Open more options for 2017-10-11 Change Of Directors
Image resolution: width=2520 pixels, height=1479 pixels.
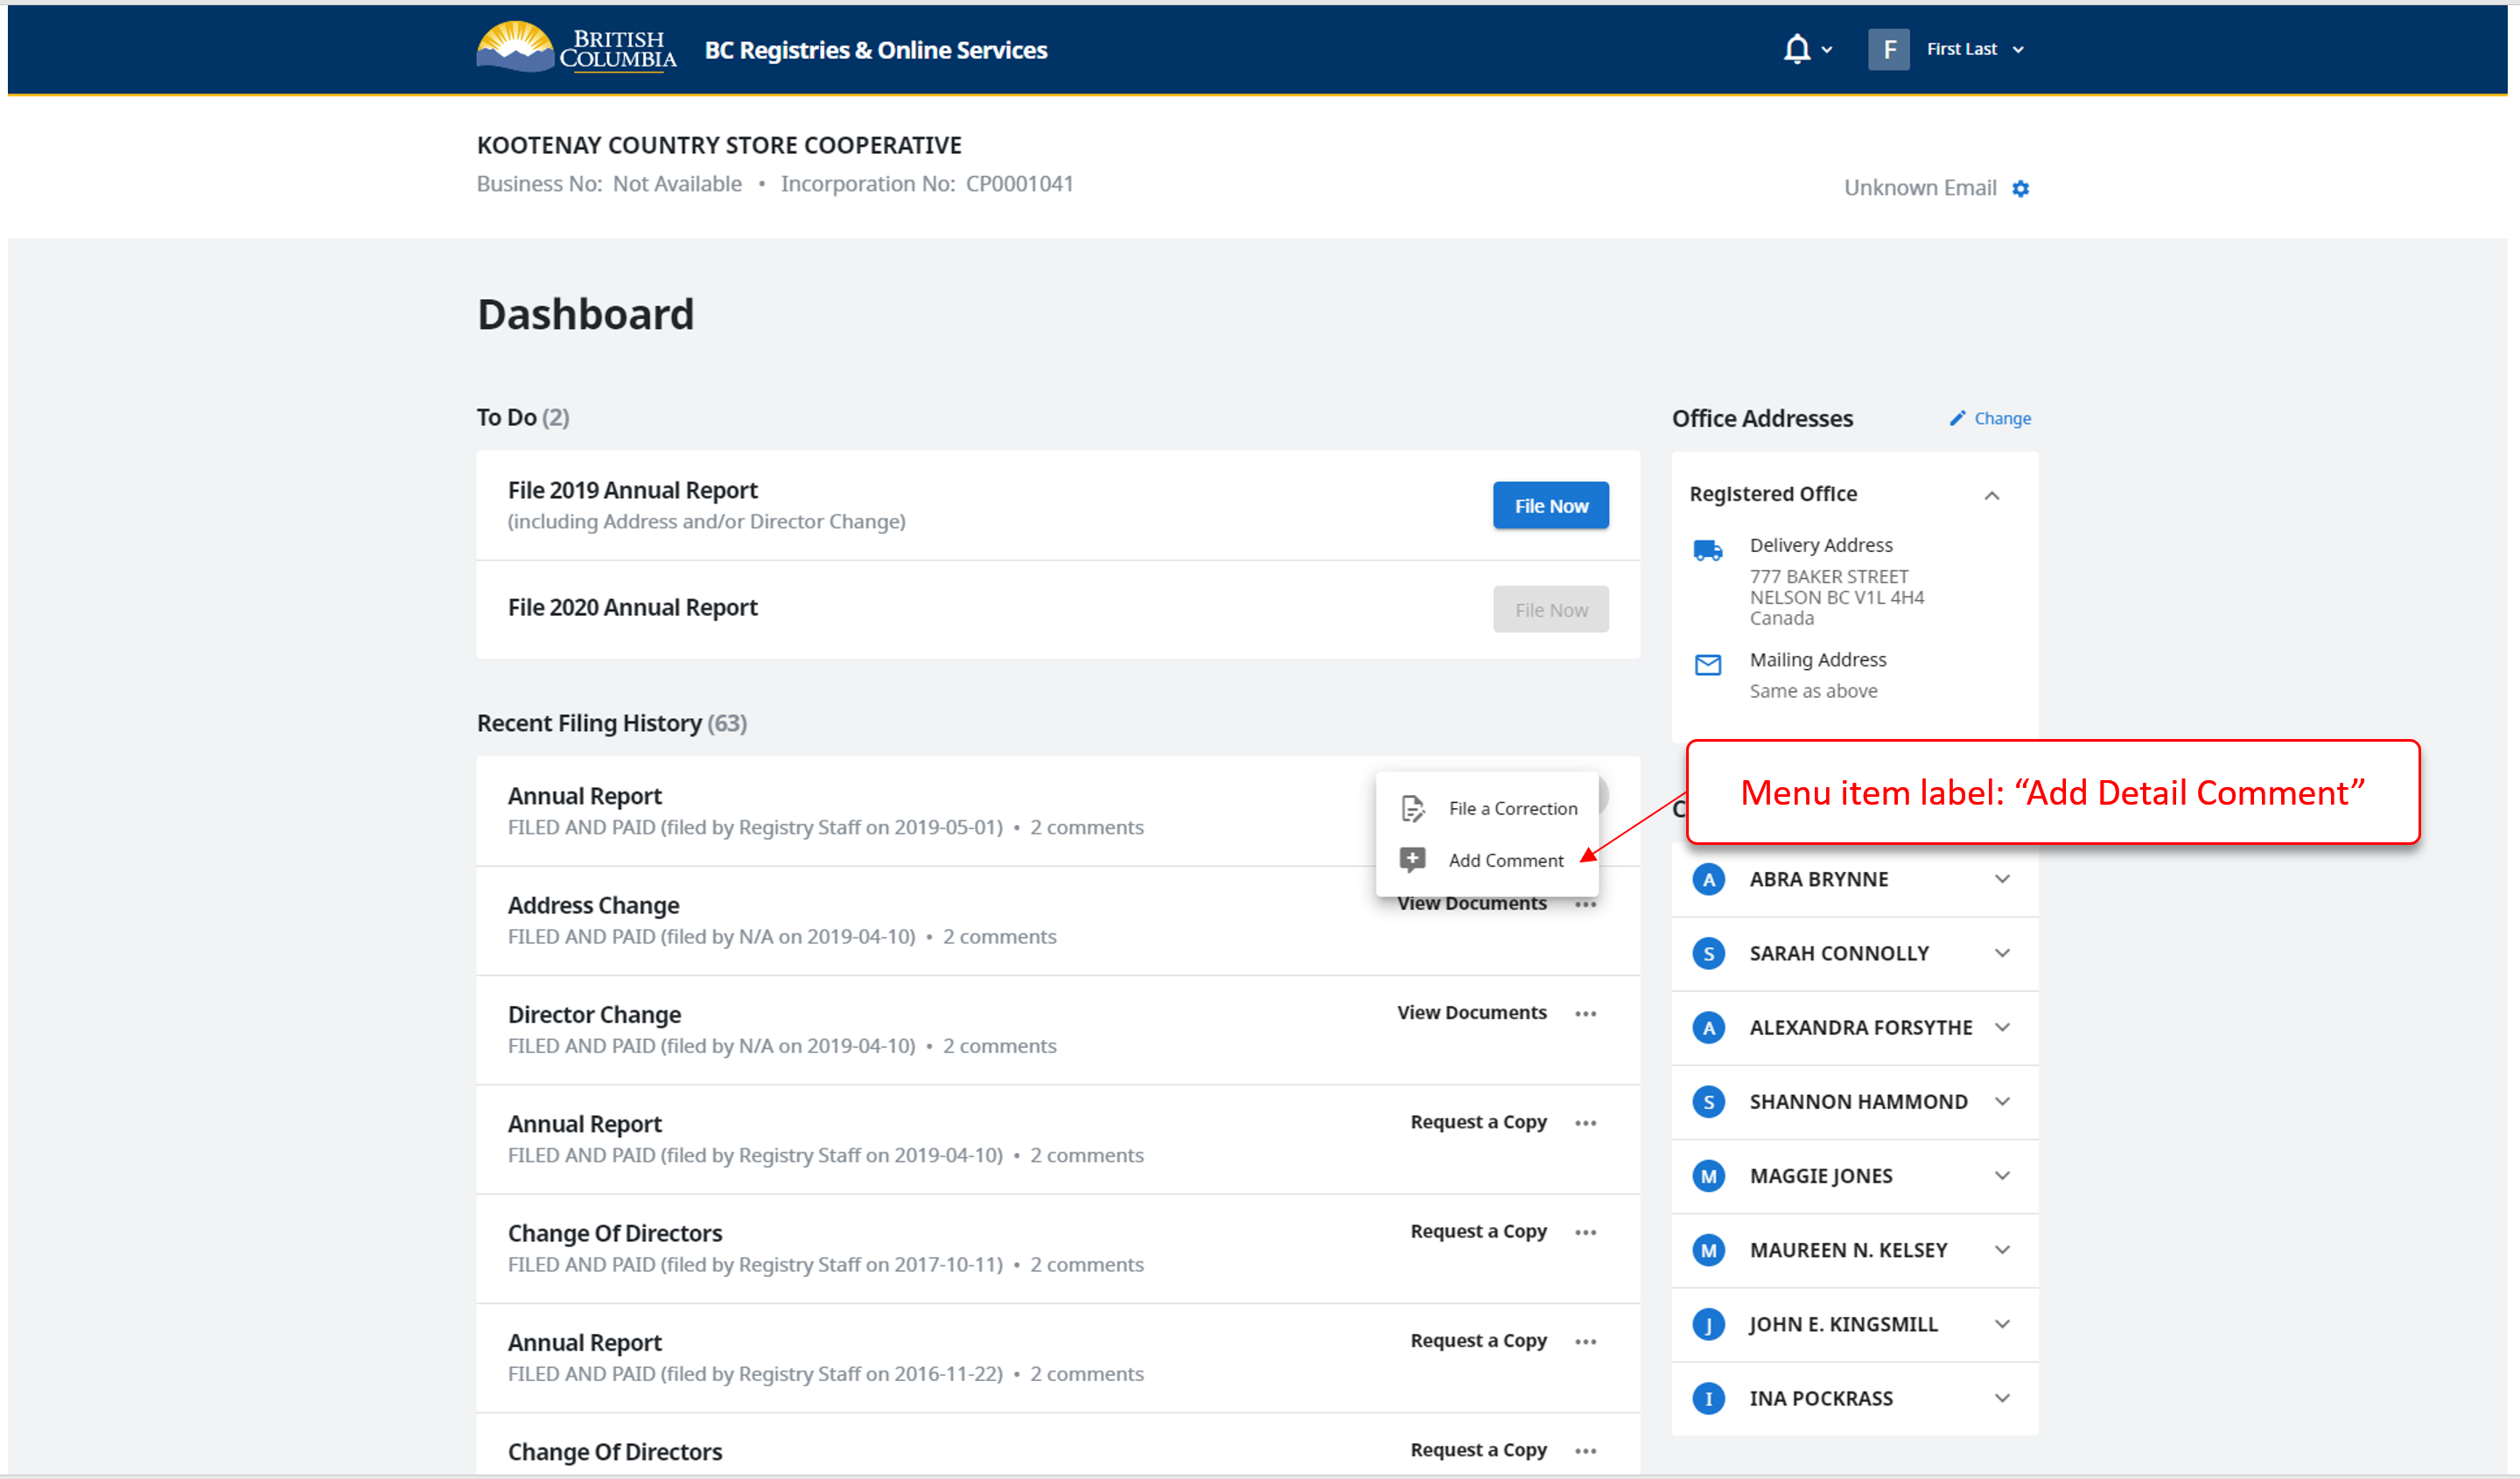pos(1585,1232)
